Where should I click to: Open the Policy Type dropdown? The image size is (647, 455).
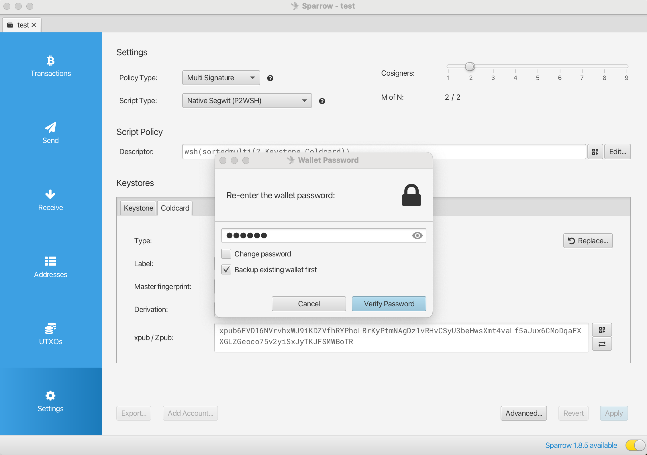click(x=221, y=78)
